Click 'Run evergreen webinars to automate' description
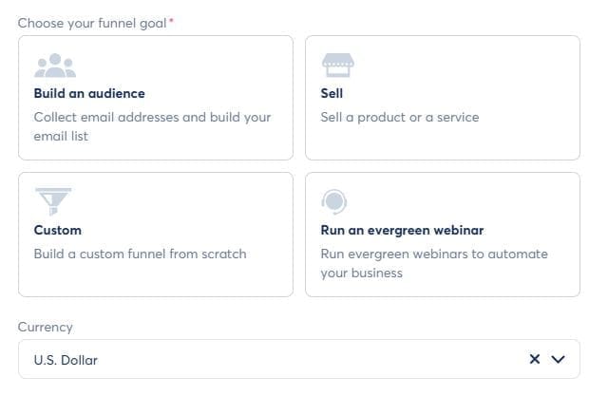This screenshot has height=396, width=608. (x=434, y=254)
